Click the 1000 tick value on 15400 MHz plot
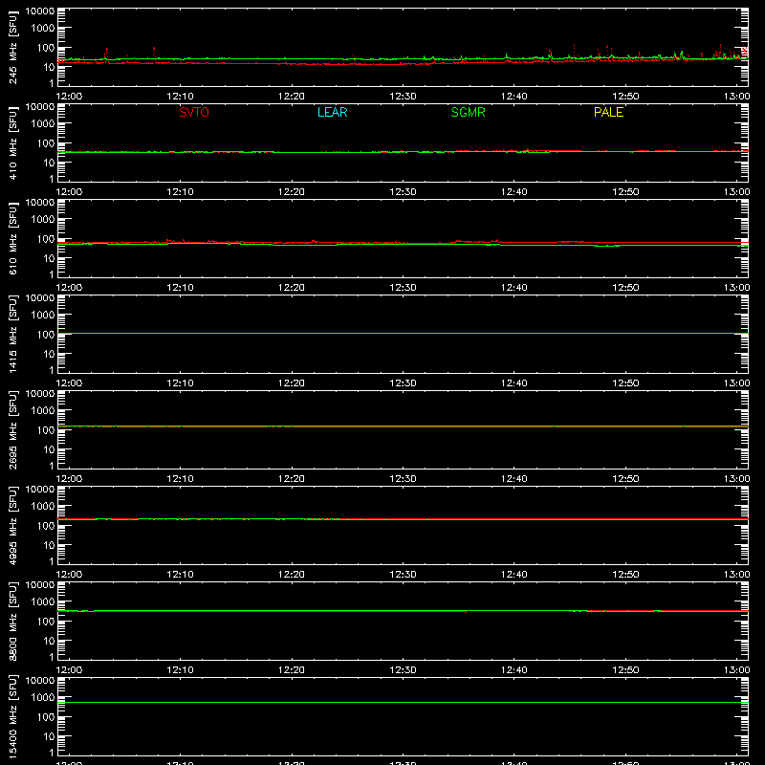Viewport: 765px width, 765px height. pyautogui.click(x=43, y=698)
